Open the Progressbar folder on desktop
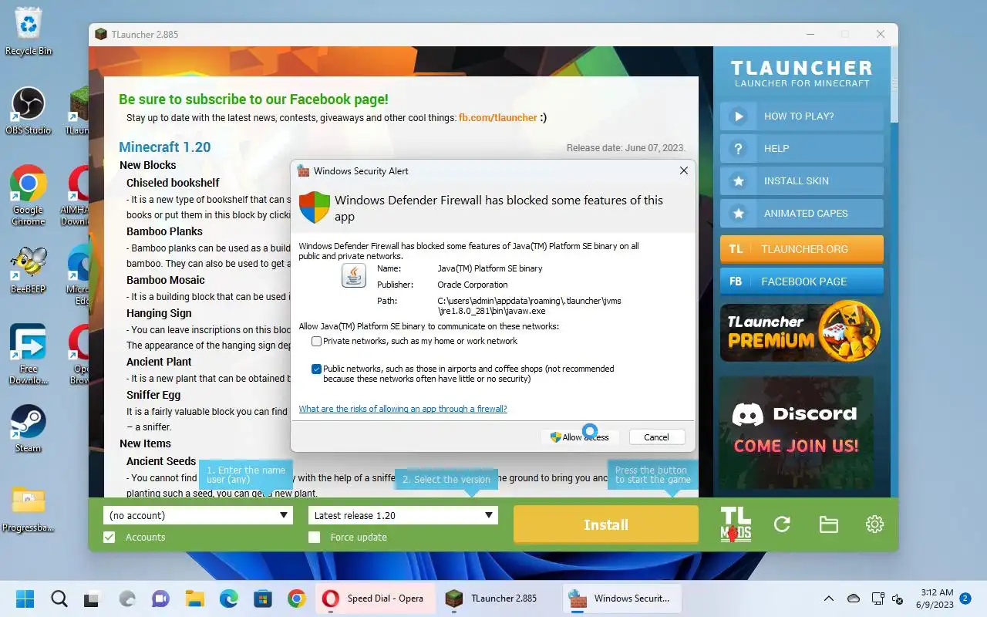The image size is (987, 617). 29,509
